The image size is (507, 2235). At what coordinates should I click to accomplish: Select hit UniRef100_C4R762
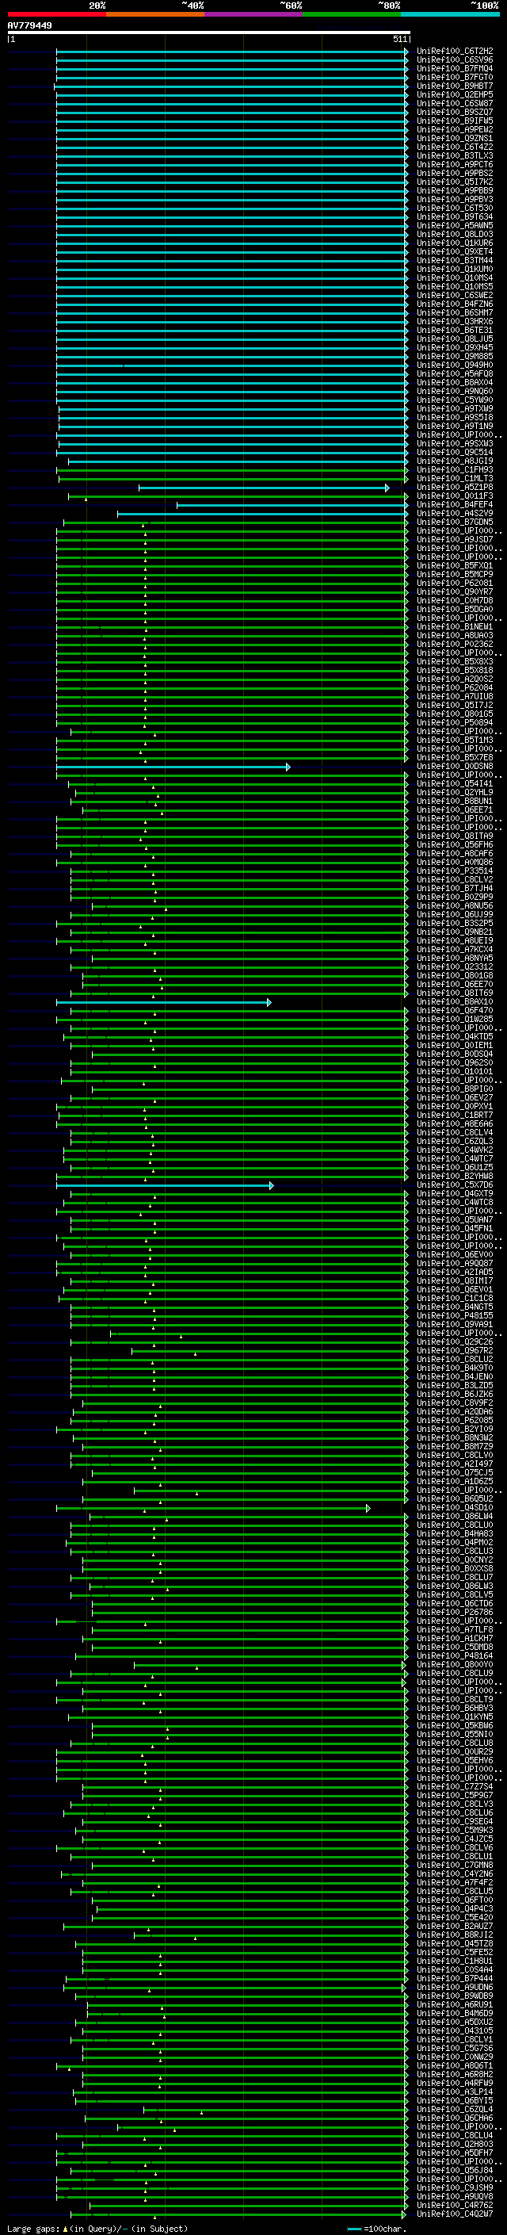coord(454,2205)
